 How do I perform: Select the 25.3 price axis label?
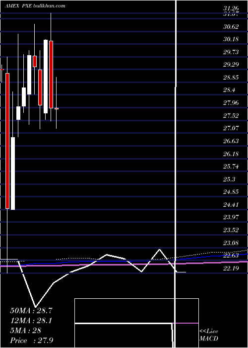coord(229,179)
